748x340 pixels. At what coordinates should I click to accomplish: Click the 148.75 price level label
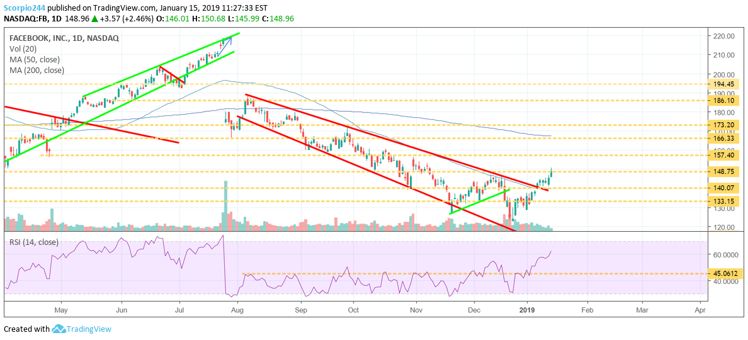pyautogui.click(x=724, y=172)
